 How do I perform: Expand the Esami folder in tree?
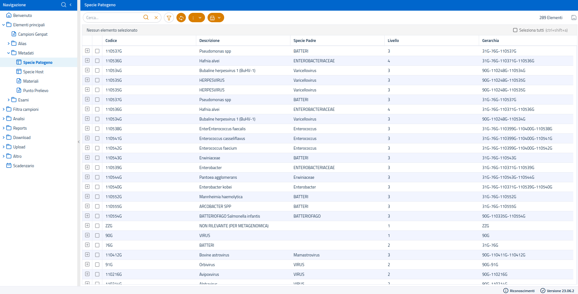pyautogui.click(x=8, y=100)
